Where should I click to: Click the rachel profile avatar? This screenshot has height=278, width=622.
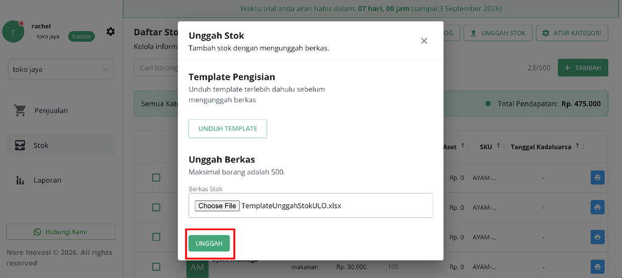point(13,32)
